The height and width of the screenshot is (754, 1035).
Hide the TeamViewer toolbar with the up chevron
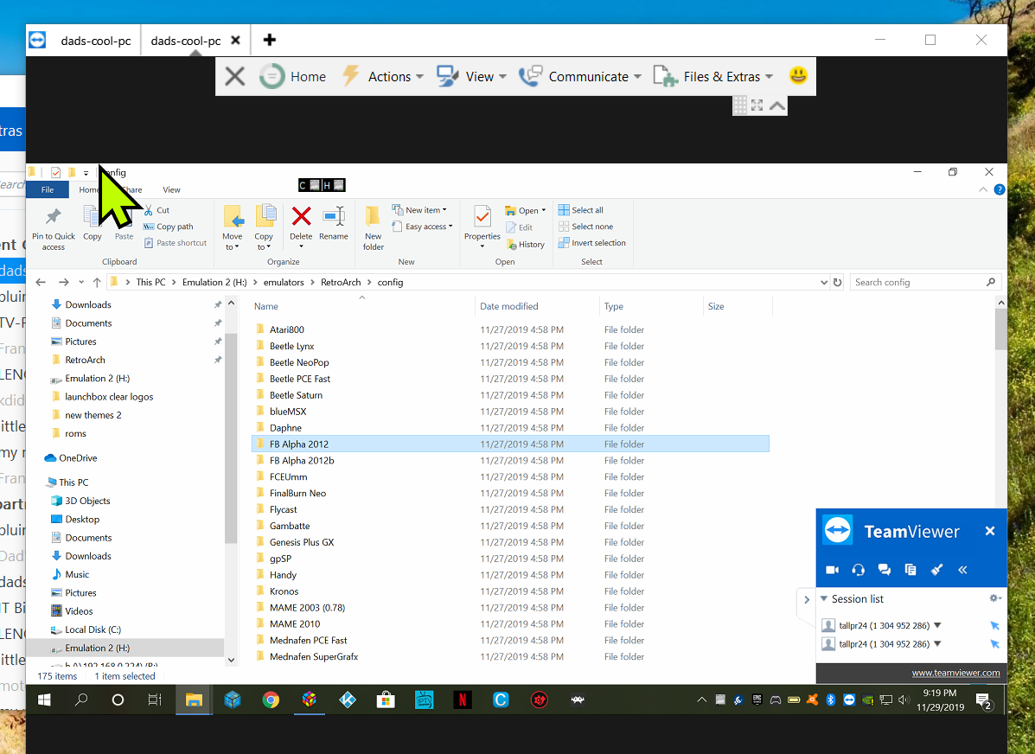point(777,105)
